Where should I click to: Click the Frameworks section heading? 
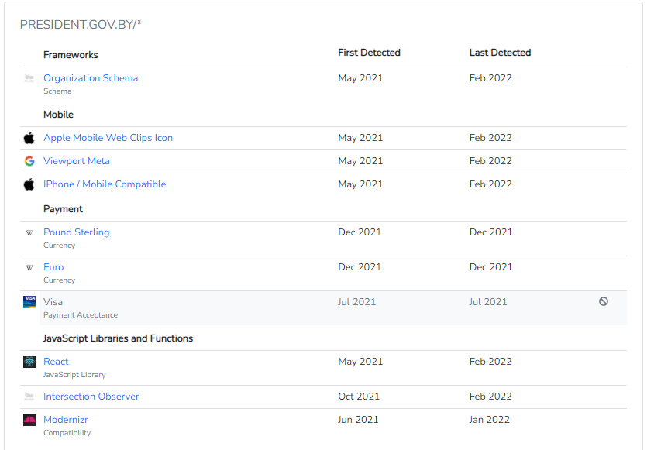71,55
